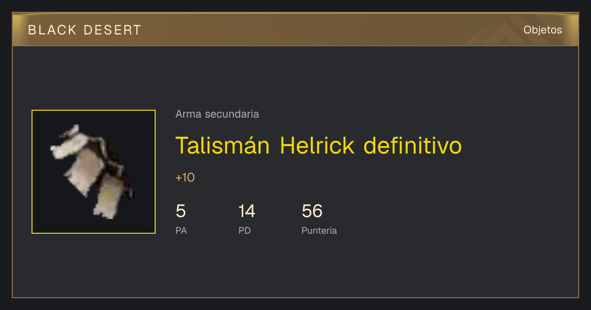This screenshot has width=591, height=310.
Task: Click the word Talismán in the item name
Action: tap(223, 145)
